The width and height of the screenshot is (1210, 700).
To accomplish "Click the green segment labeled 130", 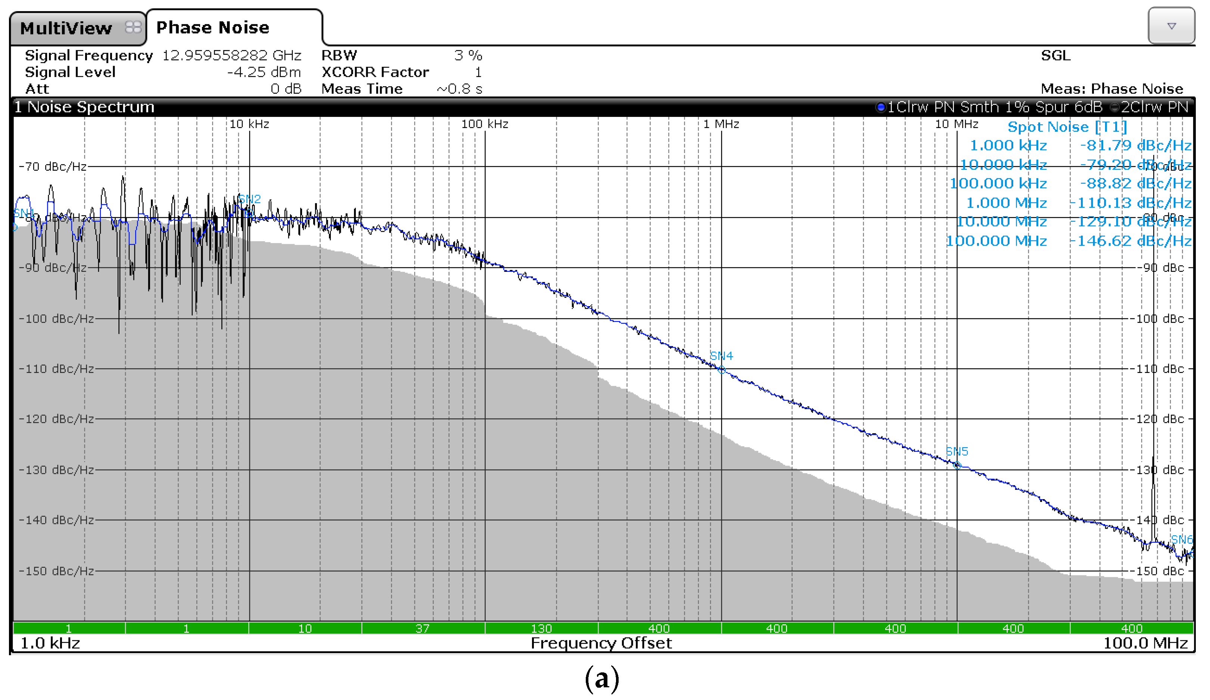I will [541, 628].
